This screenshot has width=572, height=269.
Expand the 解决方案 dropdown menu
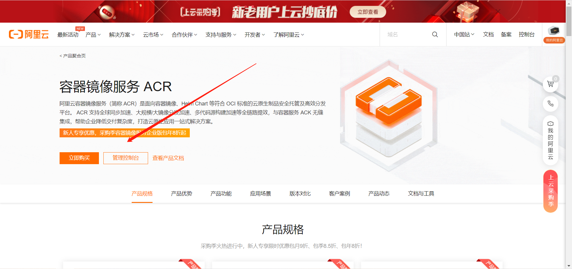122,35
